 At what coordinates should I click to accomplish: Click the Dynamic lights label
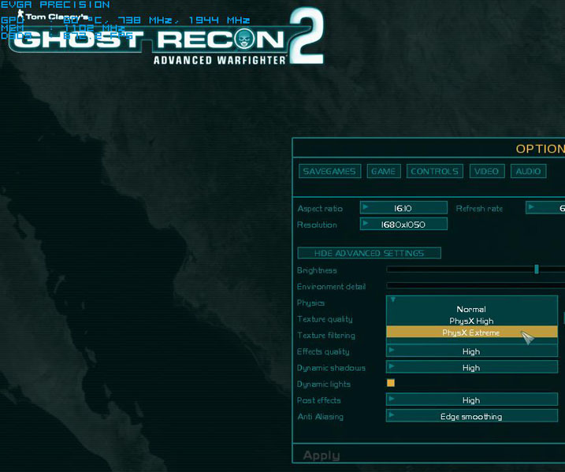pyautogui.click(x=324, y=384)
